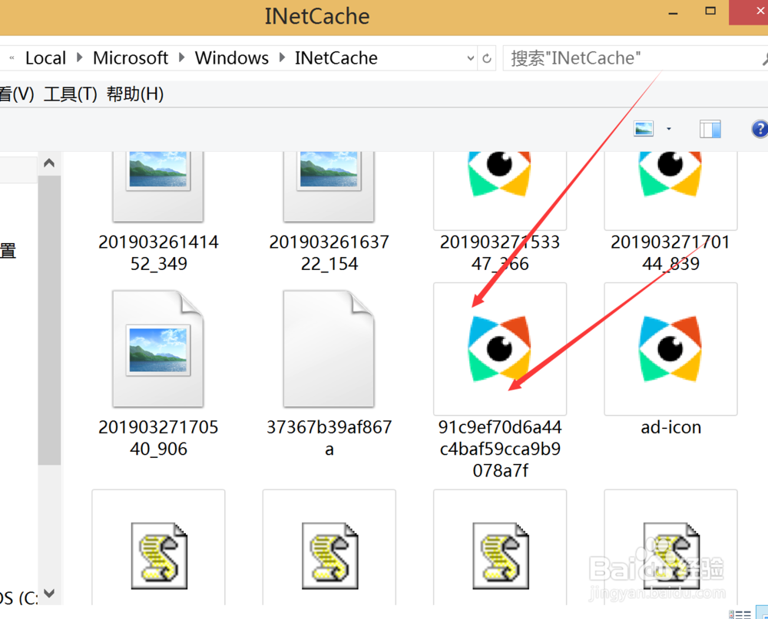Expand the arrow after Windows breadcrumb
Screen dimensions: 768x619
[x=282, y=58]
